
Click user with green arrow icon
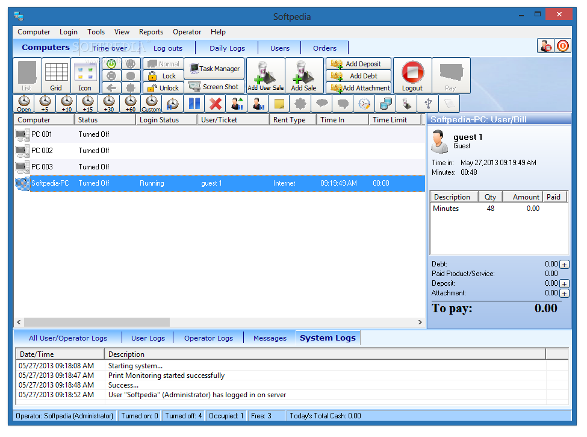[237, 104]
